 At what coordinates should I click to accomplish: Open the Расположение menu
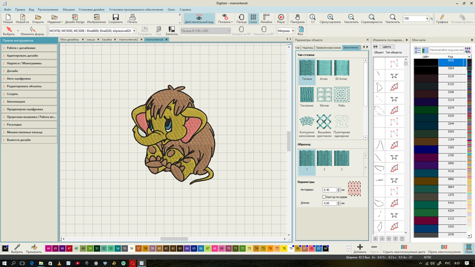click(x=48, y=9)
